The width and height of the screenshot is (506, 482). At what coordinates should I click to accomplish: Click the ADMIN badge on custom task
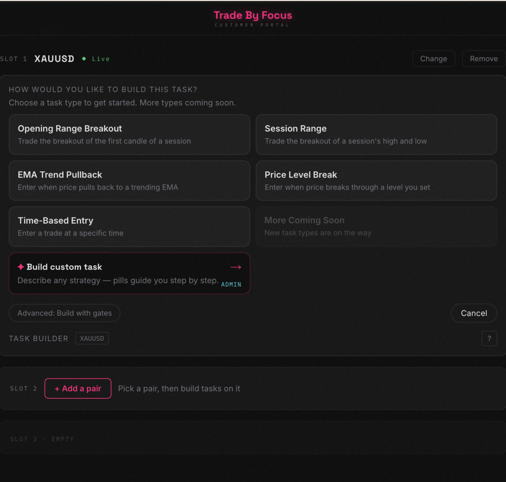[x=231, y=284]
